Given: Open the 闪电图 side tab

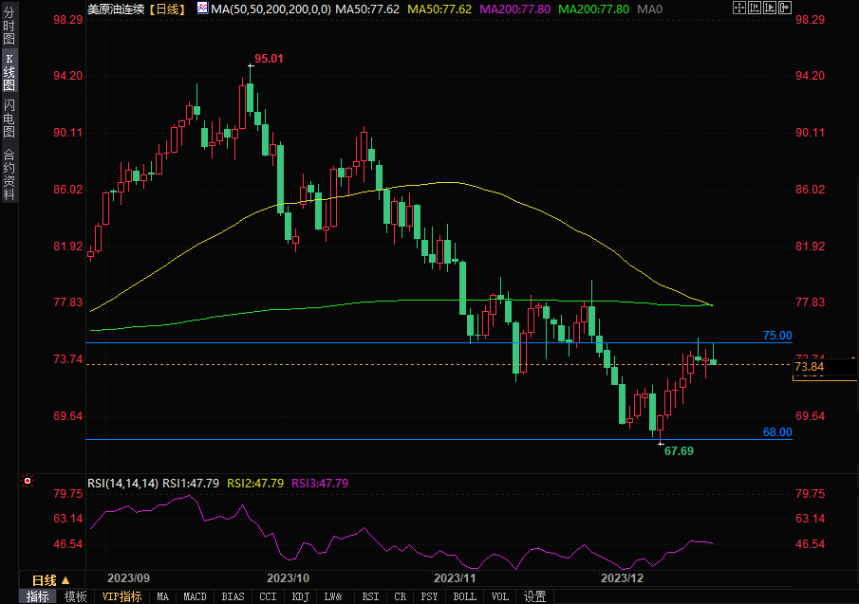Looking at the screenshot, I should [x=9, y=118].
